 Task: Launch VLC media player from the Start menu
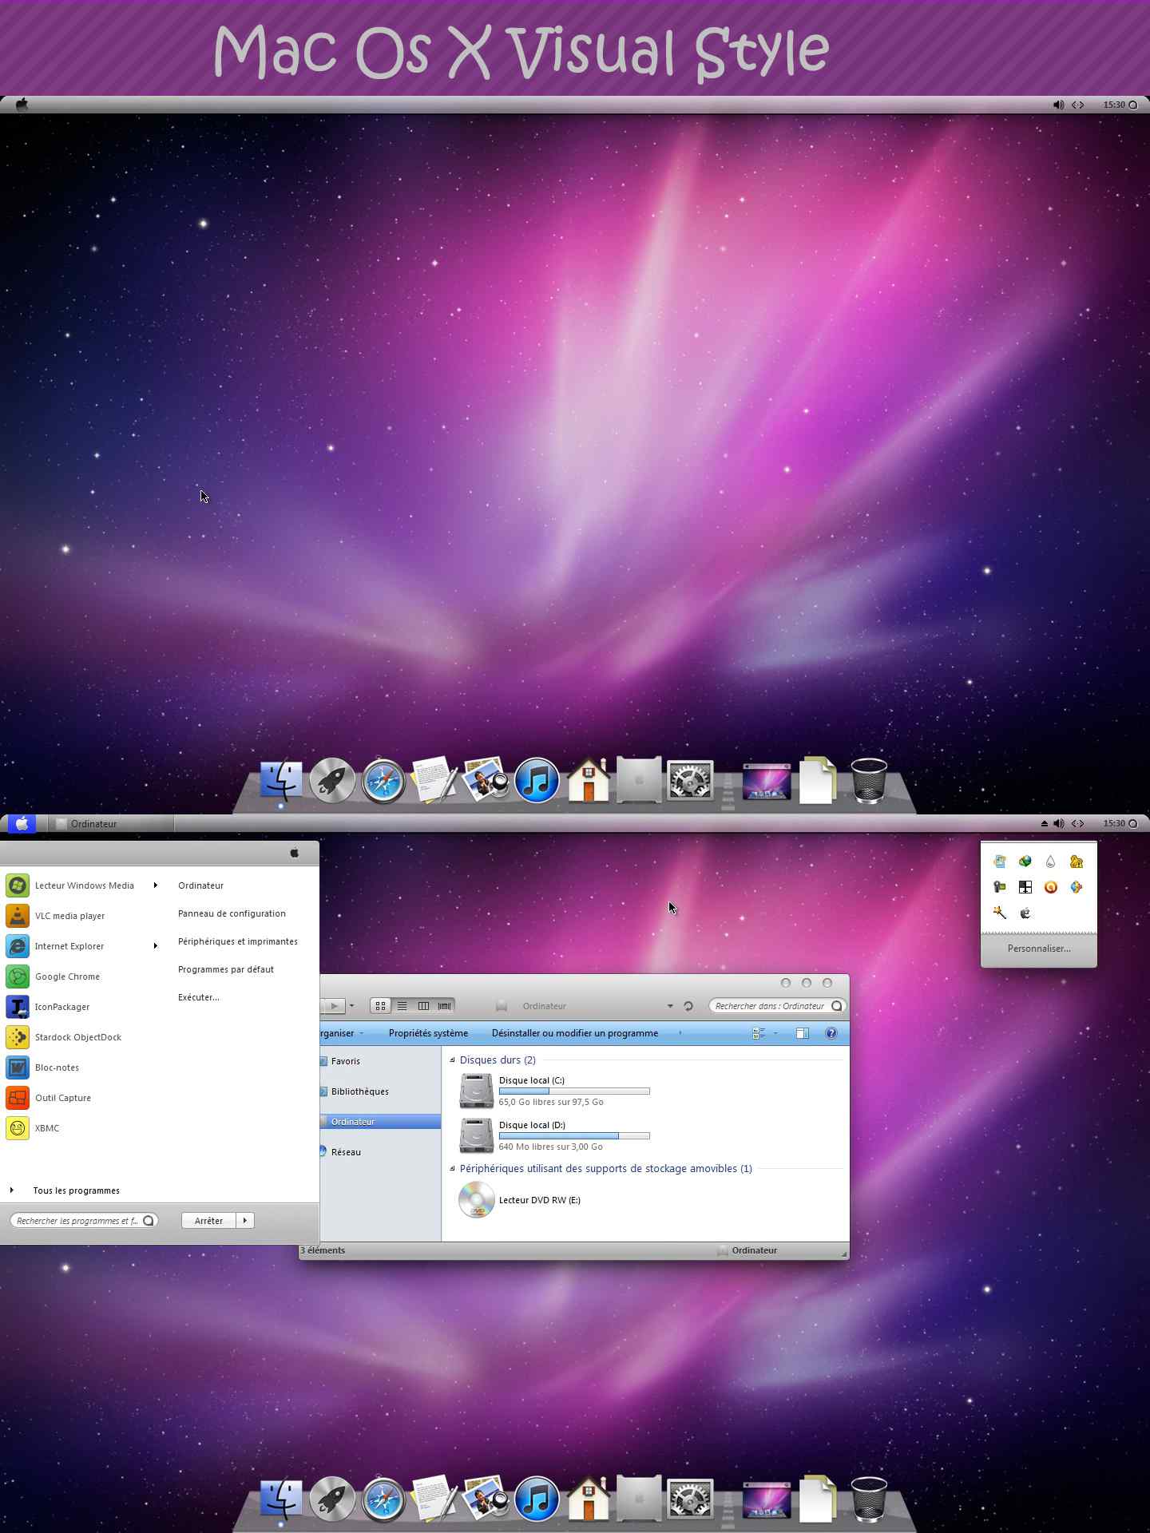click(69, 916)
